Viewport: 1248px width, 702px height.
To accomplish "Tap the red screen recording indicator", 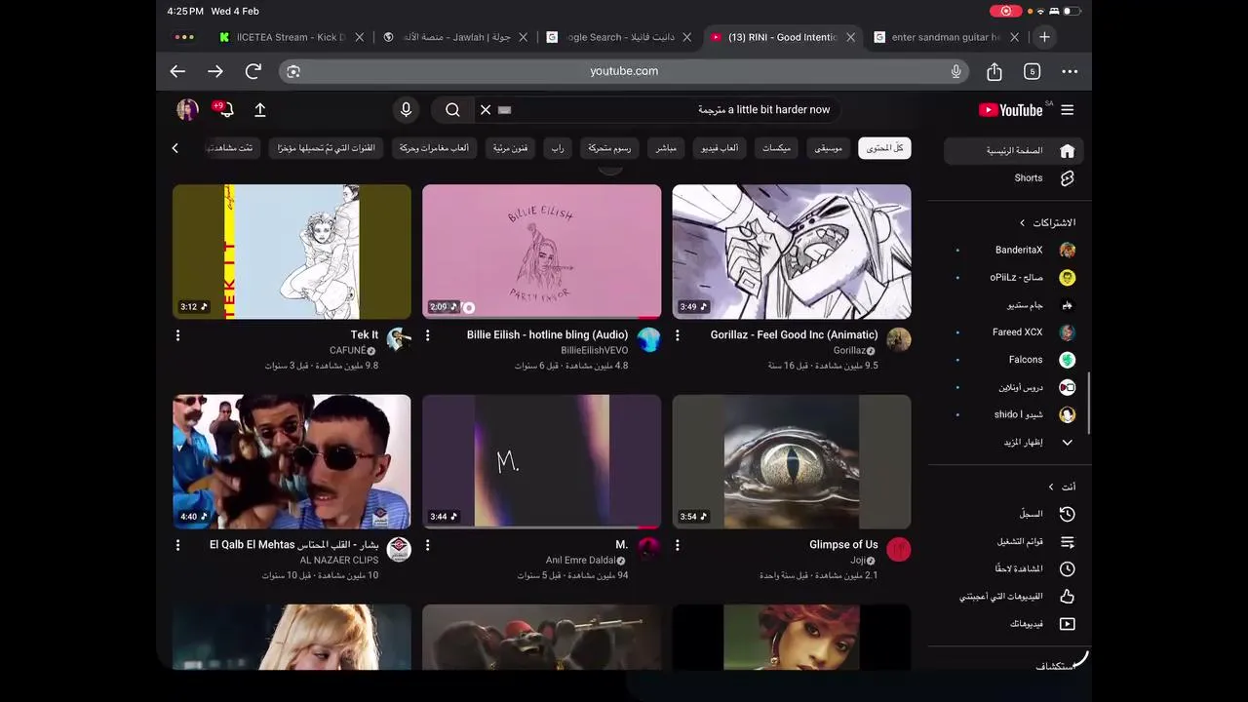I will 1005,12.
